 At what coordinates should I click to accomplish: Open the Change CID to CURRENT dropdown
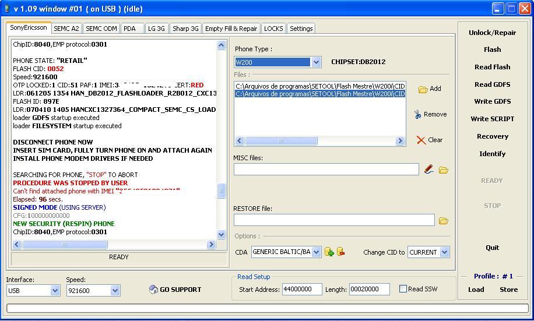[444, 252]
